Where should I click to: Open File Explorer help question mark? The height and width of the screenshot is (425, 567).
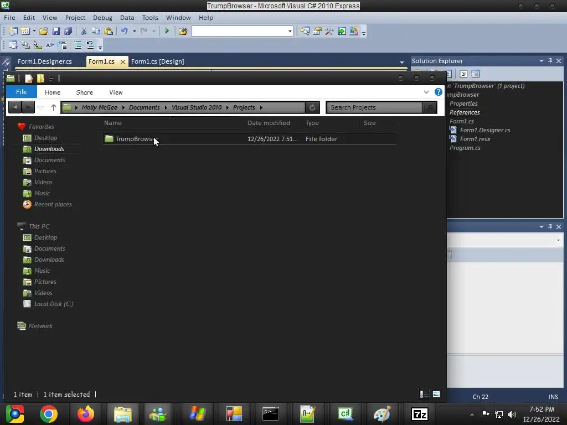coord(439,92)
